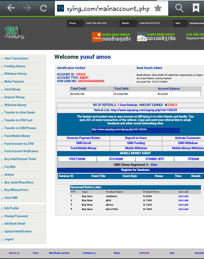
Task: Select the referral link text box
Action: pyautogui.click(x=135, y=130)
